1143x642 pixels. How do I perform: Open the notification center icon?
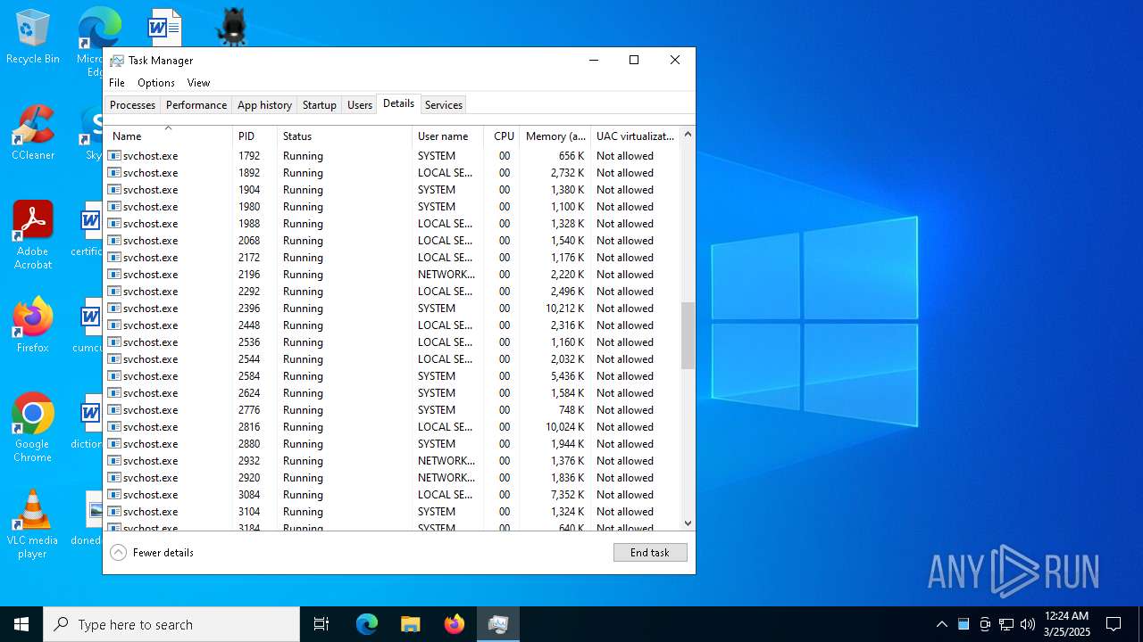(1114, 624)
